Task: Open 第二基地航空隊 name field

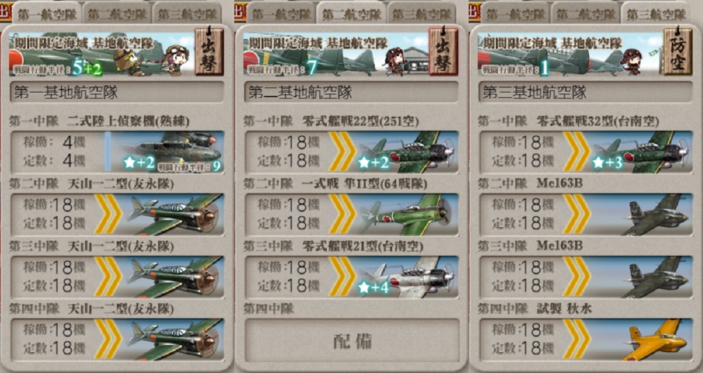Action: (x=352, y=92)
